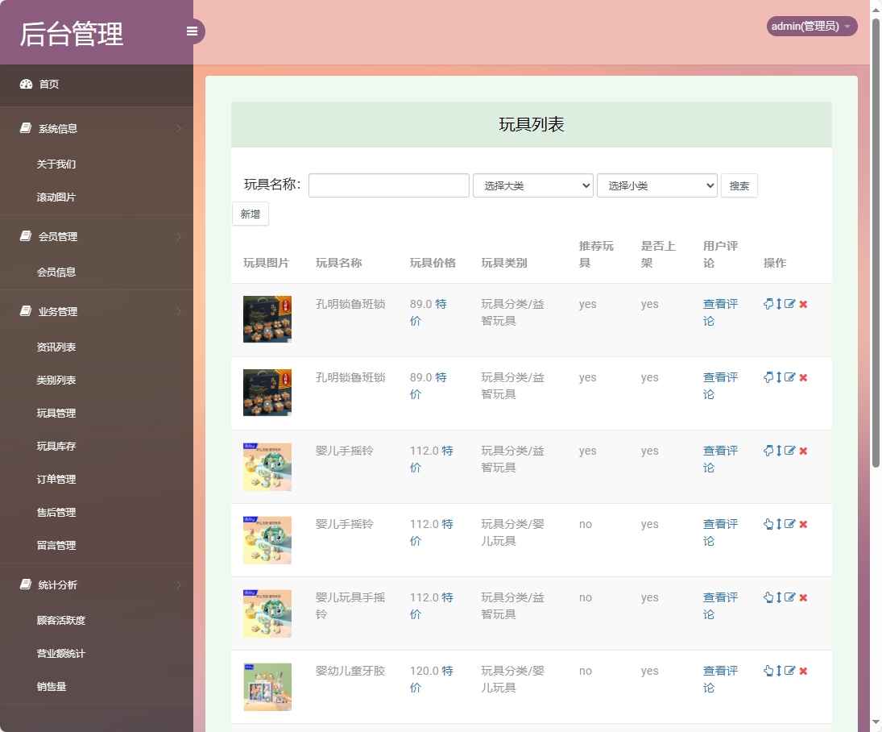Toggle shelf status for the 婴幼儿童牙胶 toy

click(x=778, y=670)
